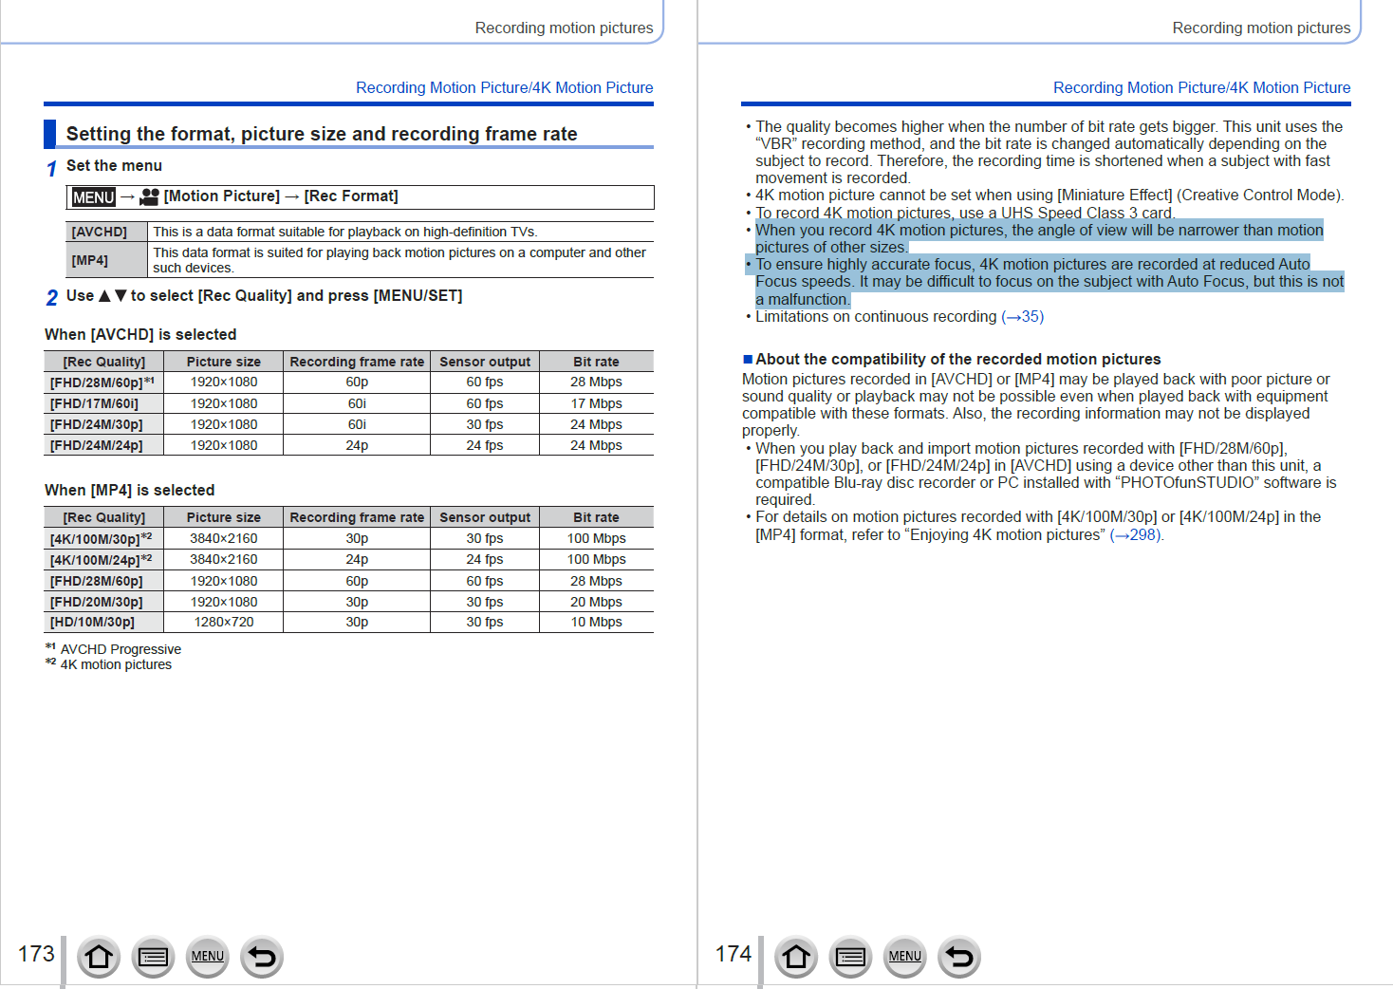This screenshot has width=1393, height=989.
Task: Click the 1280×720 picture size cell
Action: [224, 623]
